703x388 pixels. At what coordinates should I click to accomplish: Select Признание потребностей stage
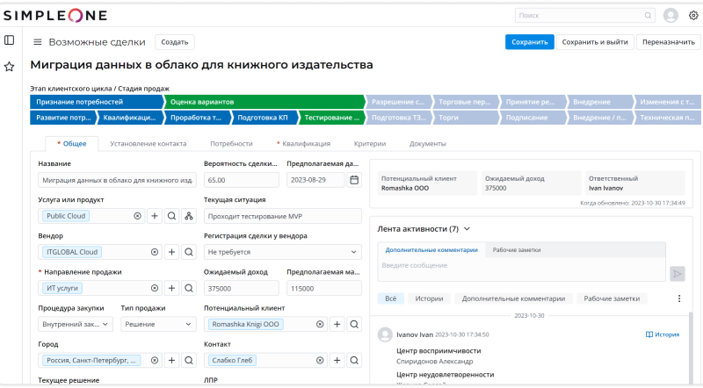(x=97, y=102)
